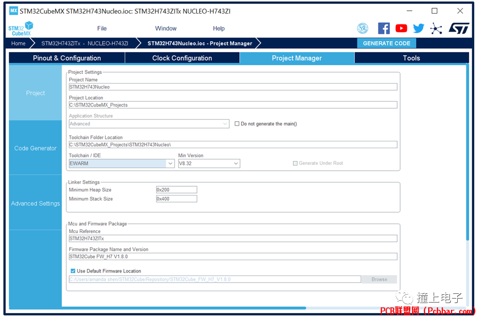Click the horizontal scrollbar at the bottom
Screen dimensions: 478x318
pos(157,308)
